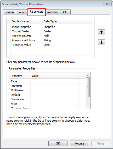The image size is (113, 149).
Task: Open String data type cell for Presence attribute
Action: 68,40
